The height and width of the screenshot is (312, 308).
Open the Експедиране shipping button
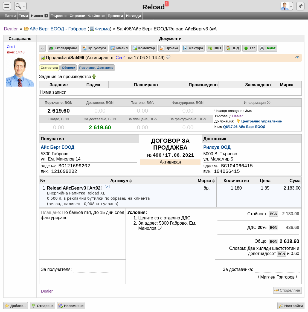[x=63, y=48]
